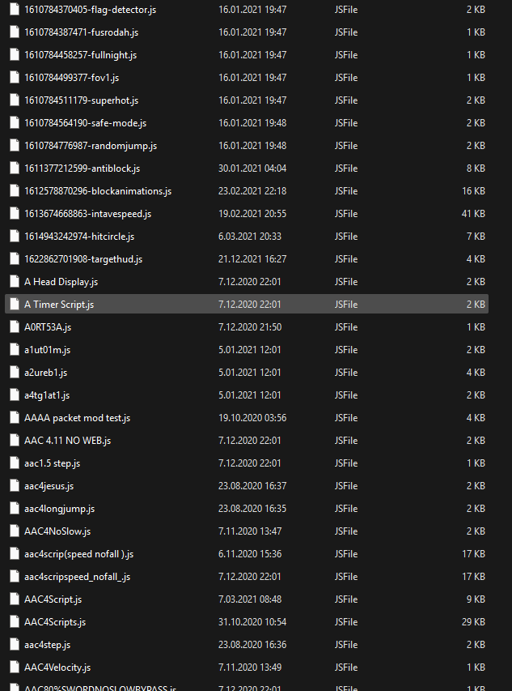512x691 pixels.
Task: Click the file icon for AAC4Scripts.js
Action: point(14,622)
